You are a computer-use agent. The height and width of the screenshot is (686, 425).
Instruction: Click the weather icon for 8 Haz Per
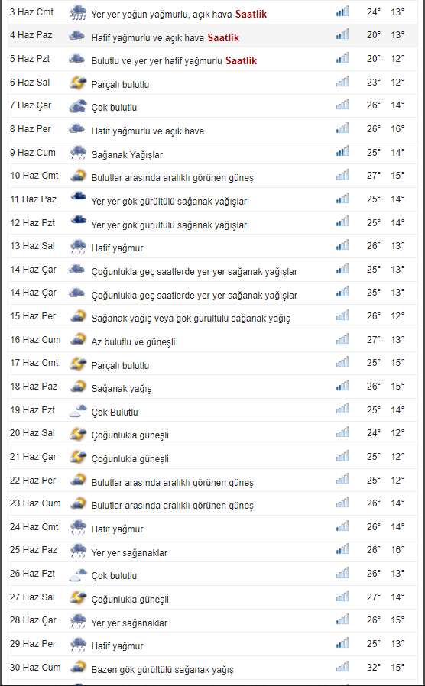pos(76,129)
